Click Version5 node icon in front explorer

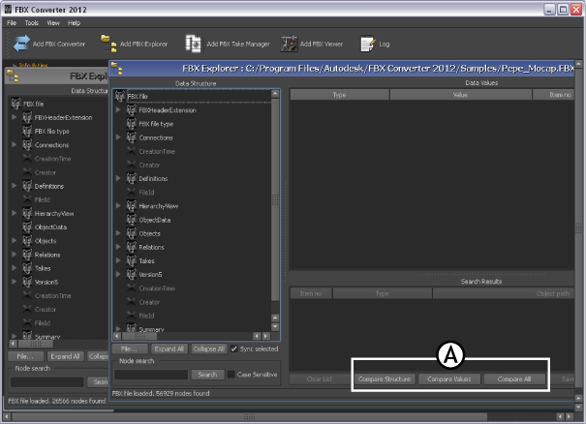tap(132, 274)
